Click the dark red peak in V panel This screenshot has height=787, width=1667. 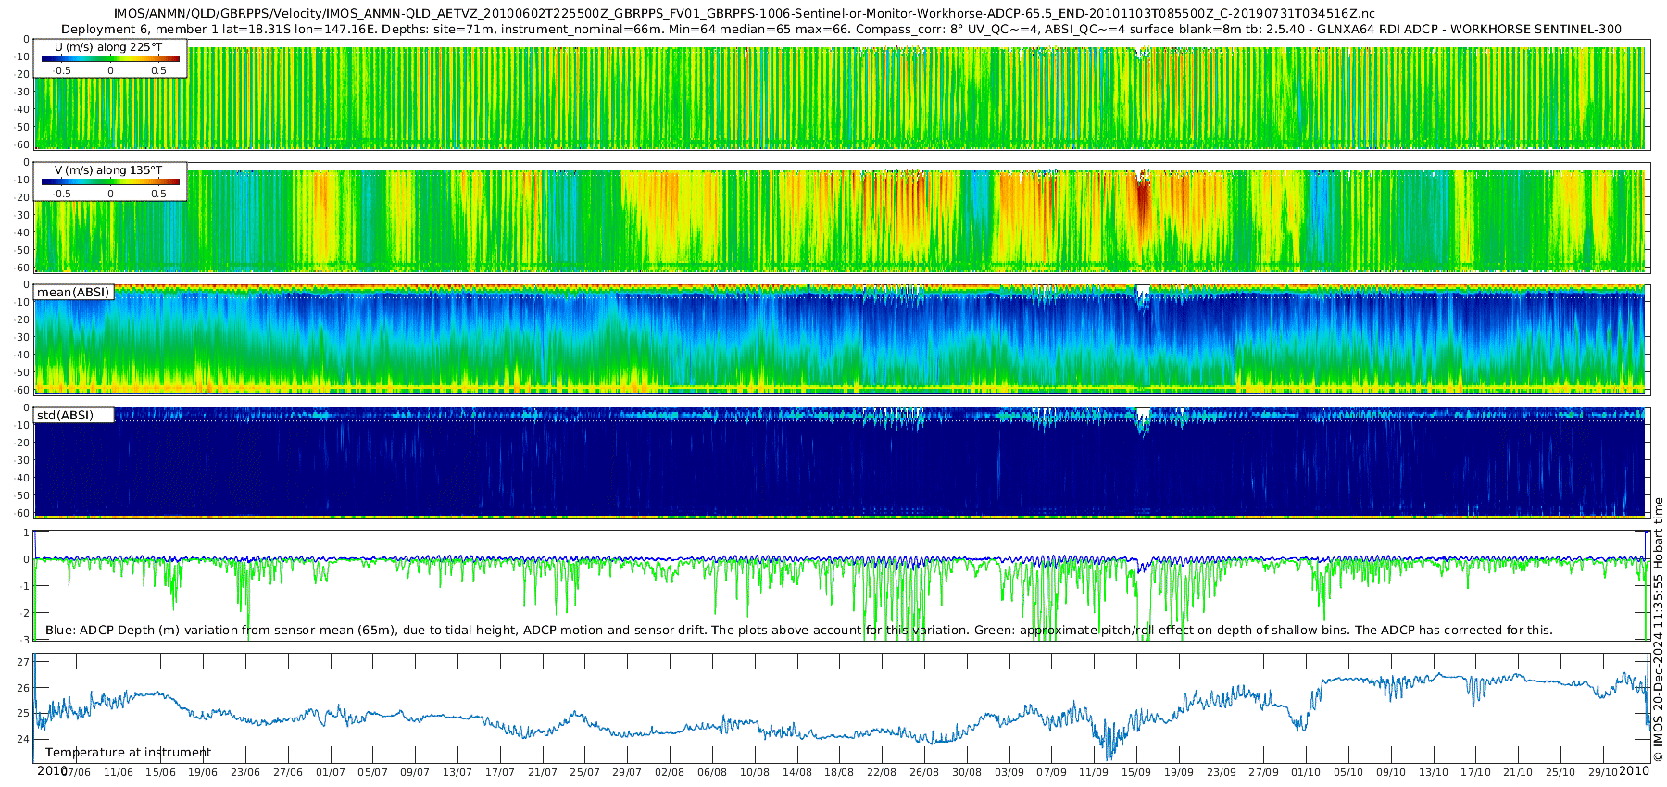click(1143, 202)
